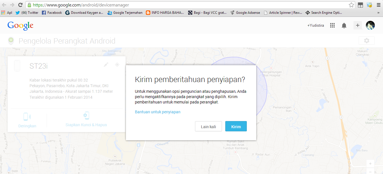Open Download Keygen bookmark
The width and height of the screenshot is (383, 174).
[x=84, y=13]
